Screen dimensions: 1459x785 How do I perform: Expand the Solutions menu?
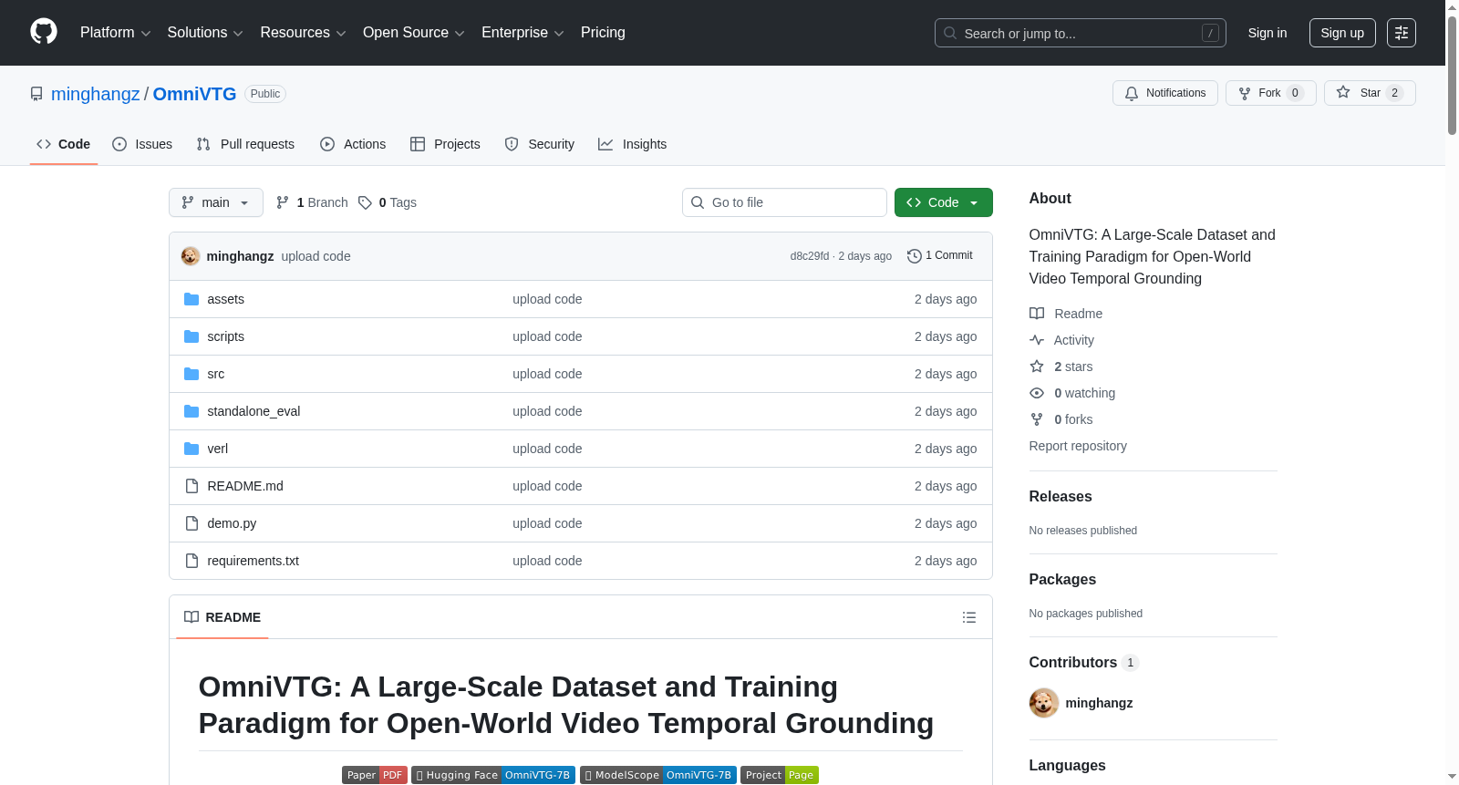pyautogui.click(x=205, y=33)
